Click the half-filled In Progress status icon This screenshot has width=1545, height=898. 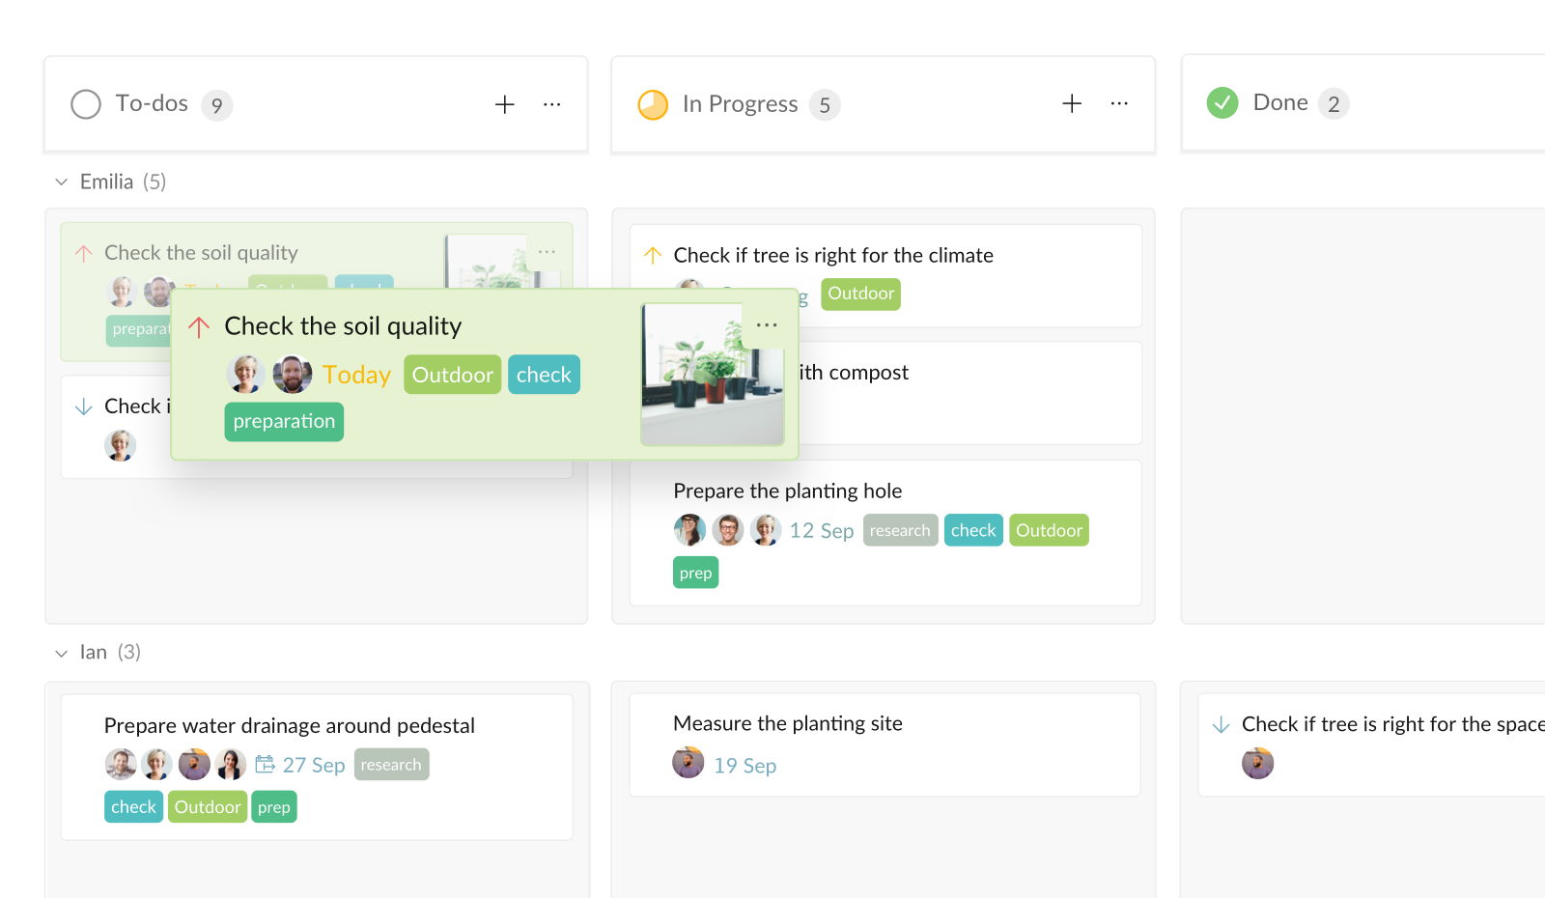653,104
